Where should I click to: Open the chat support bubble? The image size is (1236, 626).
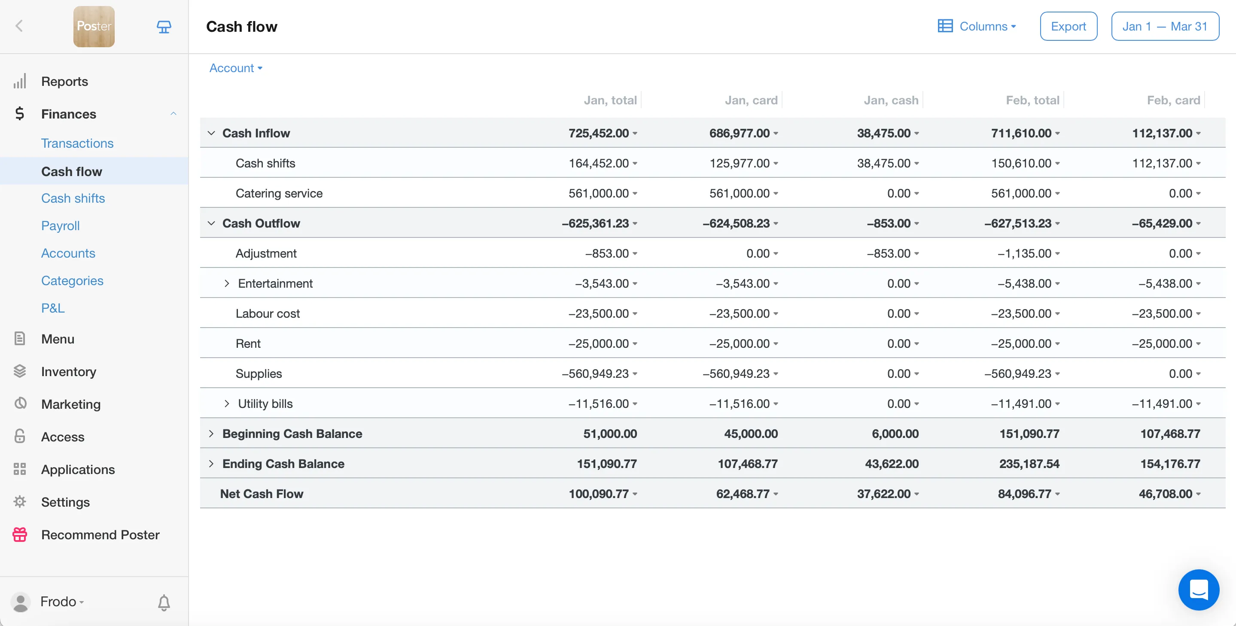coord(1198,590)
